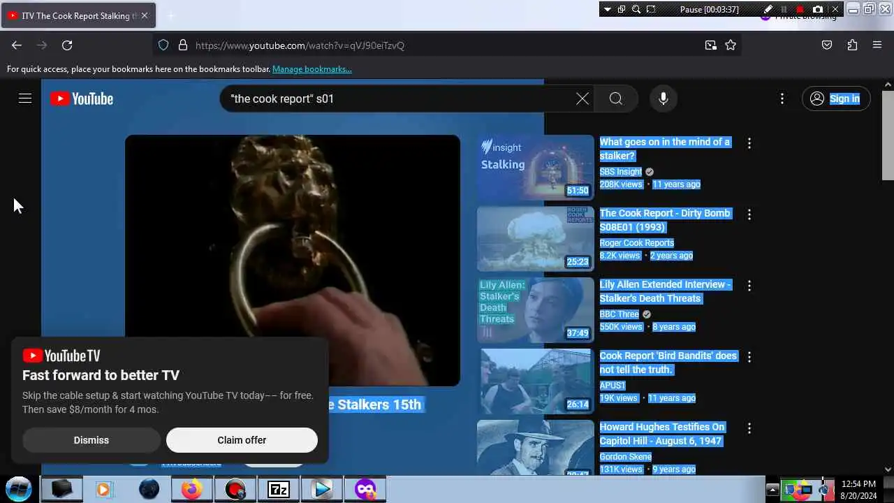
Task: Submit search with magnifier button
Action: (615, 99)
